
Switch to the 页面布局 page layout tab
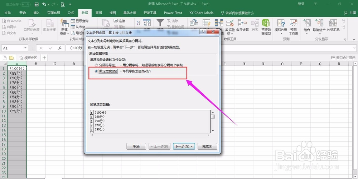click(54, 13)
